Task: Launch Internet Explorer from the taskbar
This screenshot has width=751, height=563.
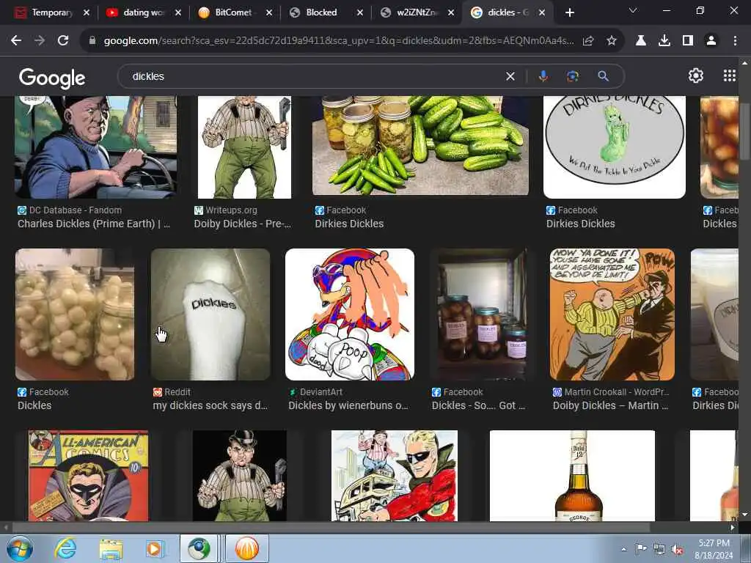Action: [x=65, y=548]
